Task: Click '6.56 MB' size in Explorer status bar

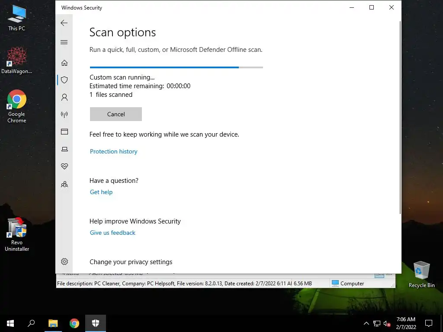Action: coord(302,283)
